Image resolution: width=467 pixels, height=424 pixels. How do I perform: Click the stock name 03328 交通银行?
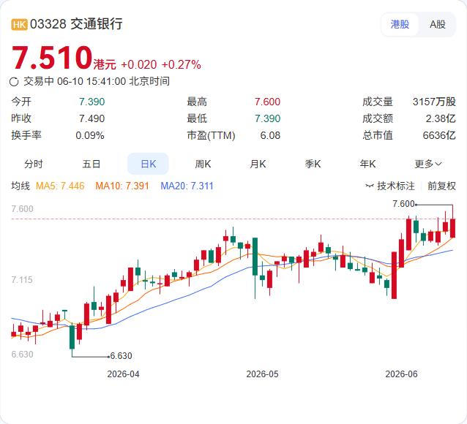point(76,24)
